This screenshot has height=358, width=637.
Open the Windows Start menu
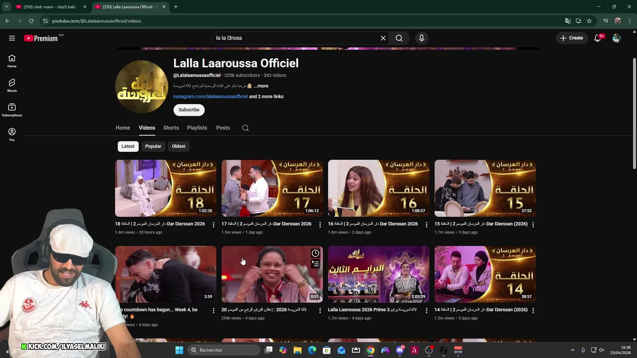[179, 350]
